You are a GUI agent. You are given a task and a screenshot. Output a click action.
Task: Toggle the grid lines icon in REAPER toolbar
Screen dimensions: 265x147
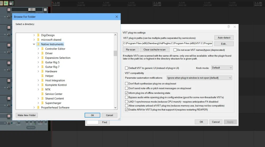pos(1,3)
